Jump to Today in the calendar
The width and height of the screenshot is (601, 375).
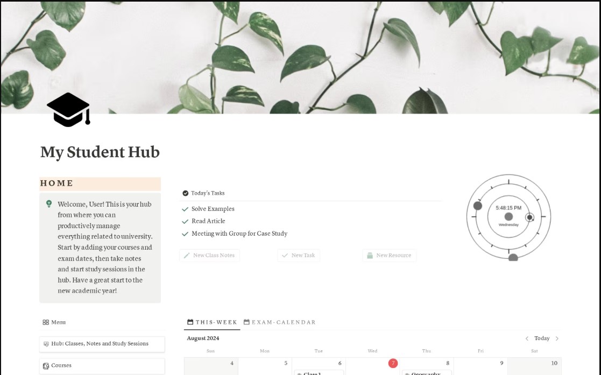coord(542,338)
